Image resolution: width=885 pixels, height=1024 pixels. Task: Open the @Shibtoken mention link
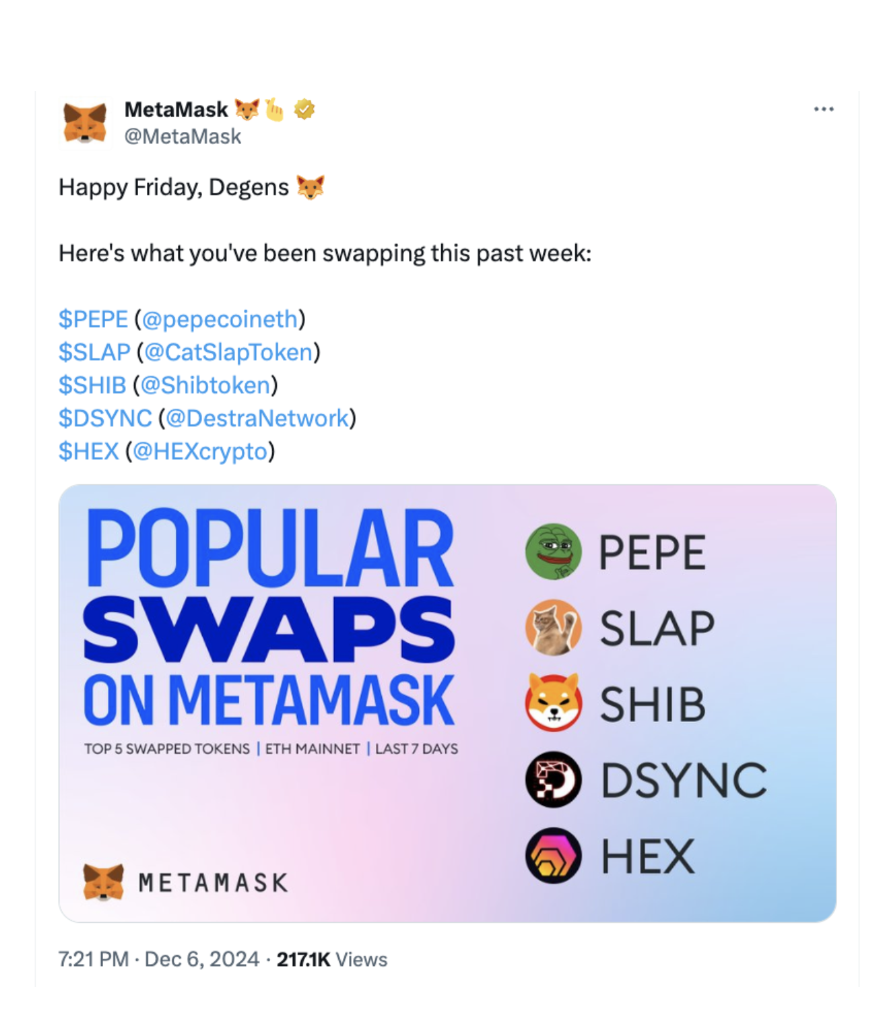(x=205, y=385)
